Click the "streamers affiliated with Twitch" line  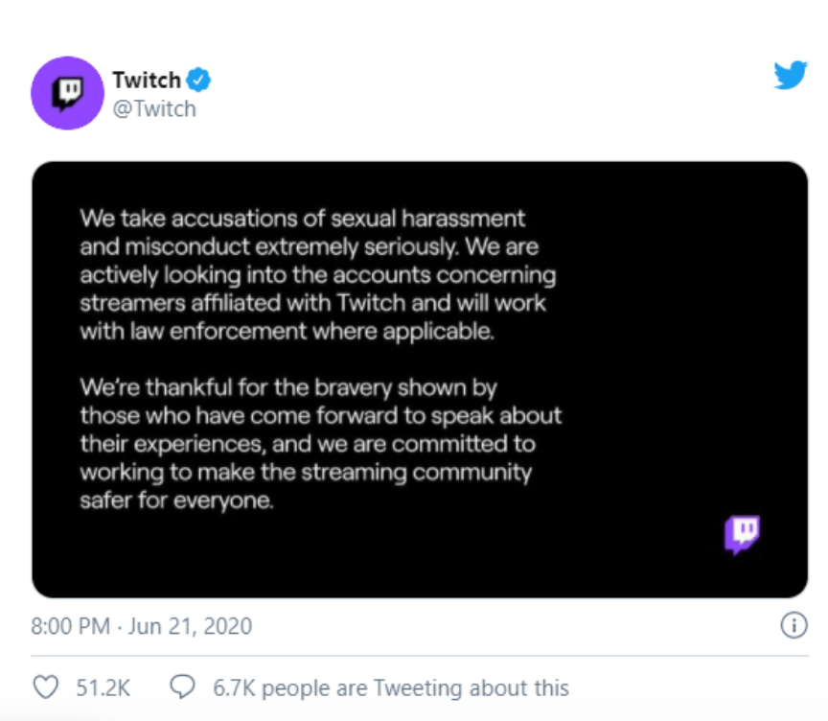tap(312, 303)
